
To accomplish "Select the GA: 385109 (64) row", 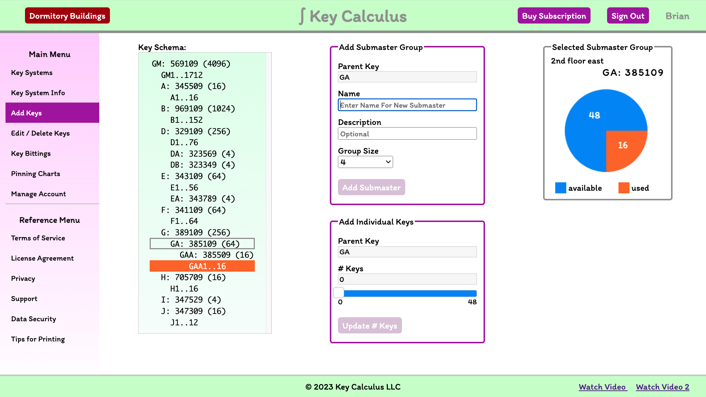I will tap(202, 244).
